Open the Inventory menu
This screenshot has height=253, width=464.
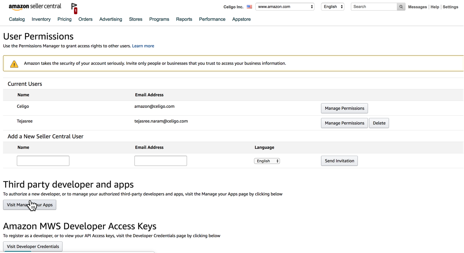click(x=41, y=19)
